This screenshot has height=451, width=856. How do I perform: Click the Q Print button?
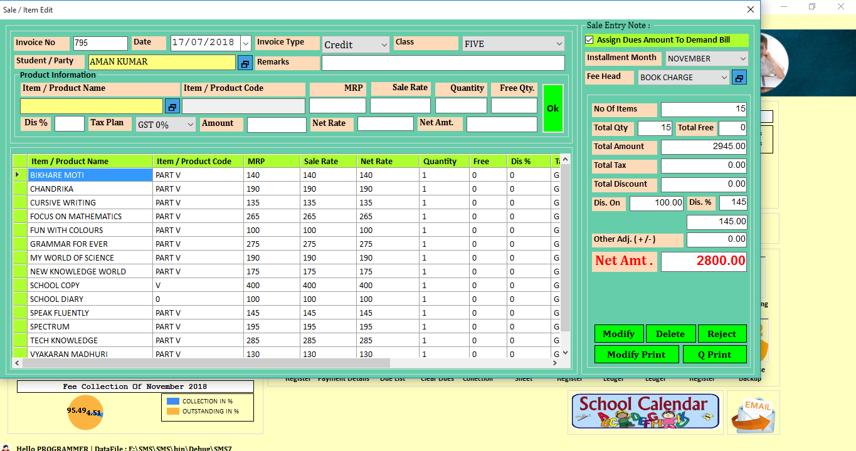pos(714,355)
